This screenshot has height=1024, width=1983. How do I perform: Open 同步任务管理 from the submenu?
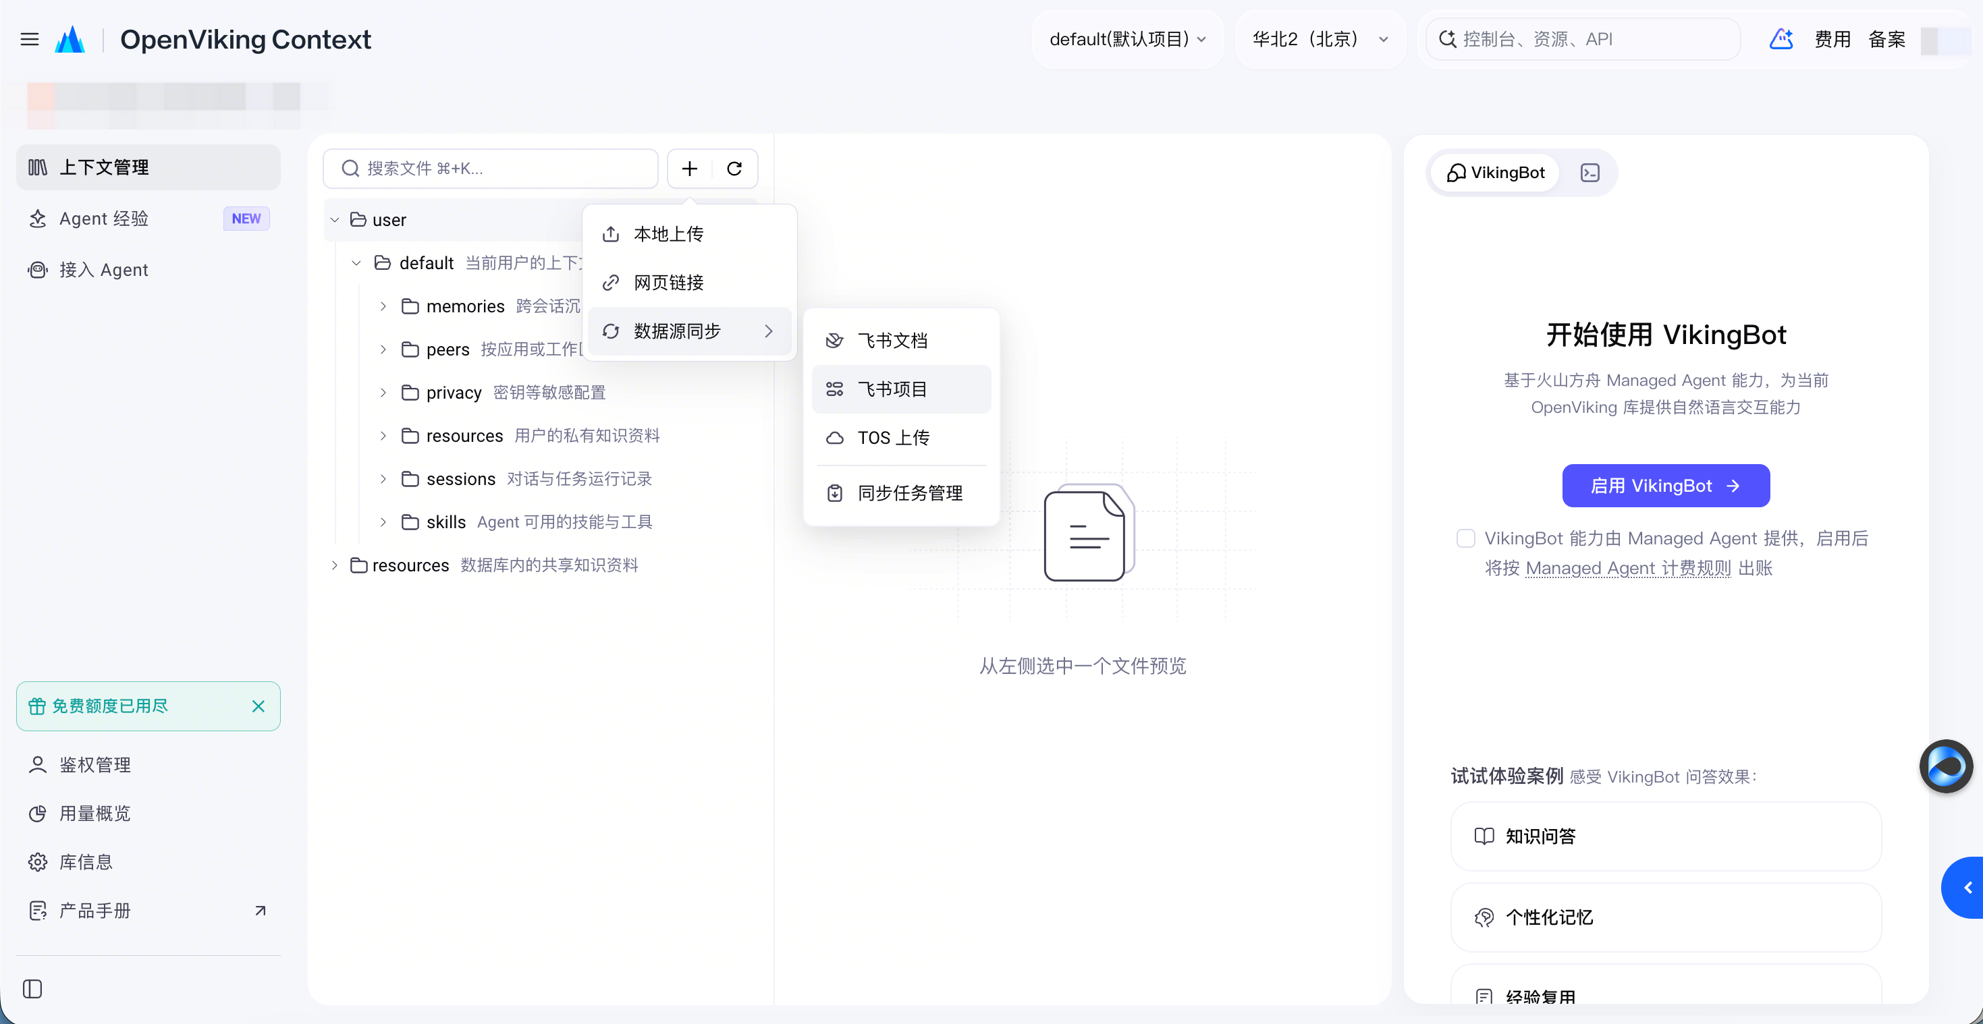pyautogui.click(x=900, y=493)
